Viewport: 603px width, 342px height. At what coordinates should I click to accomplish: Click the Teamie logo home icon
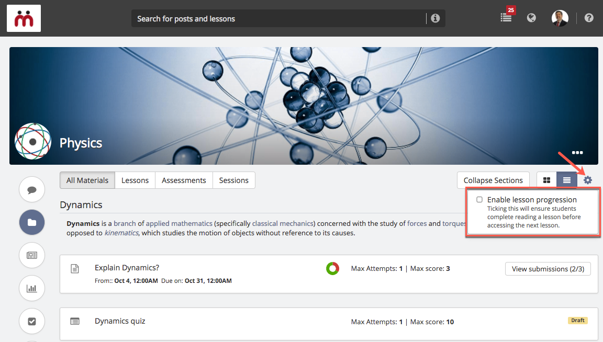point(24,18)
